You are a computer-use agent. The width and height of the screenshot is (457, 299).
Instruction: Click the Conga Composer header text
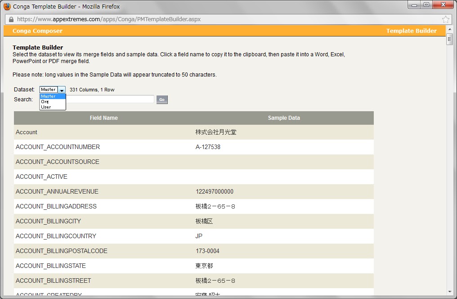point(37,31)
